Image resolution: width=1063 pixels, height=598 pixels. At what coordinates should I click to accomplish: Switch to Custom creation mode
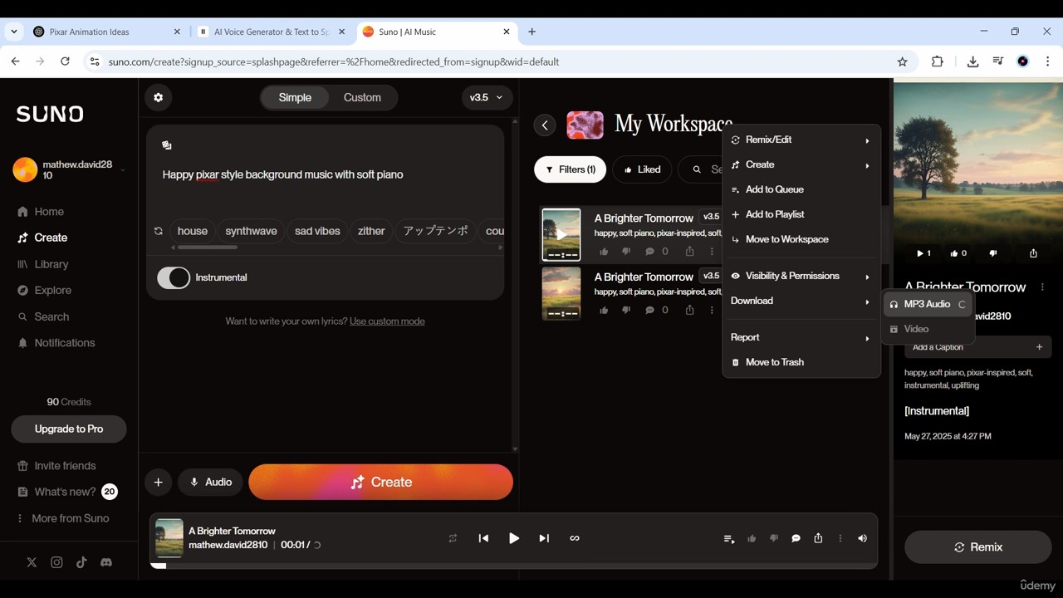click(x=362, y=97)
